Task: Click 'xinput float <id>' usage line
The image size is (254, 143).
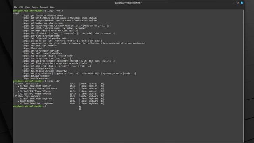Action: coord(33,48)
